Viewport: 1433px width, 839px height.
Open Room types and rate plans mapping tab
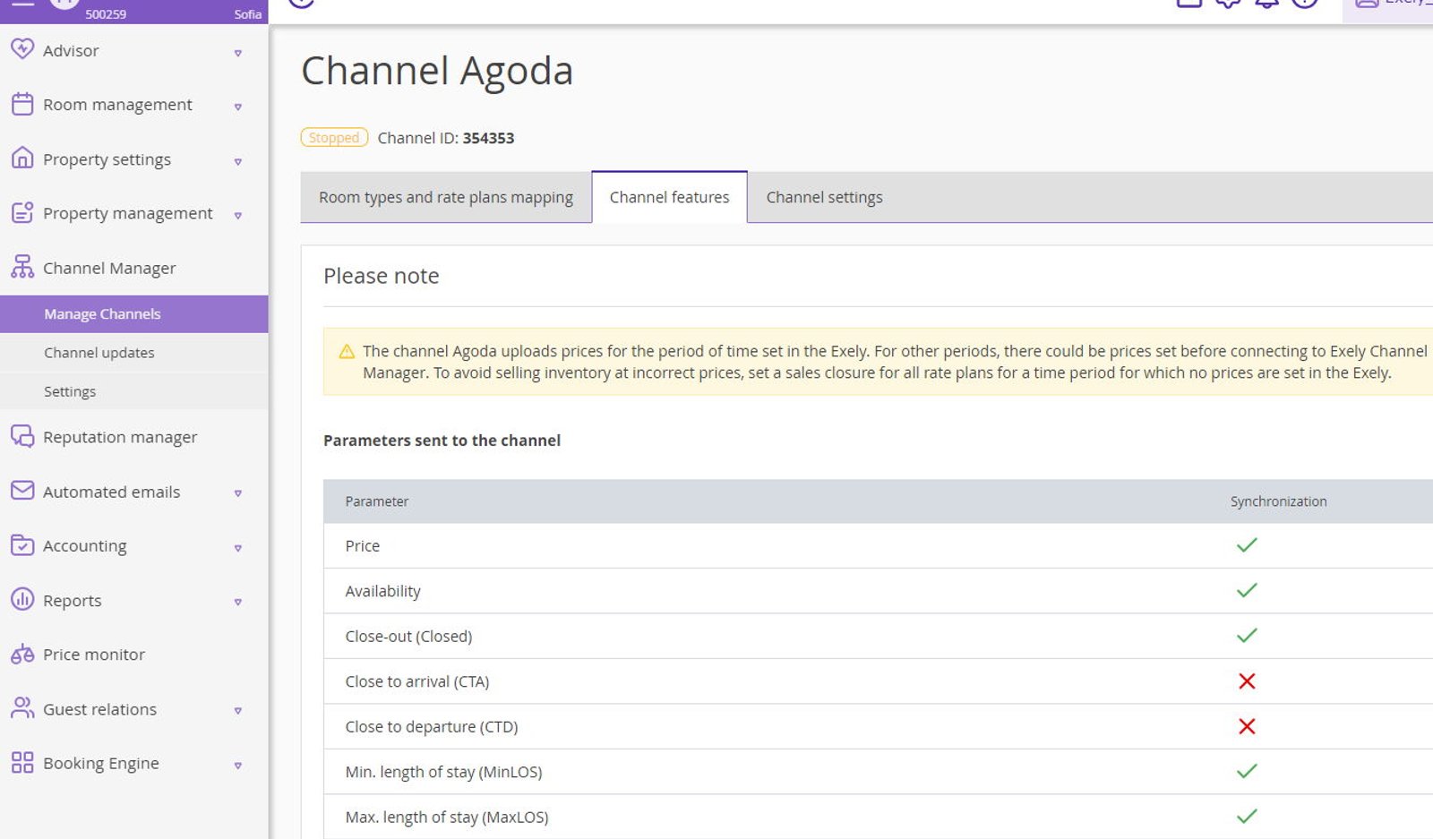tap(446, 197)
